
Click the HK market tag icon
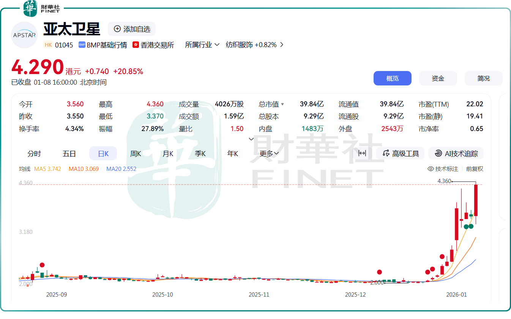48,45
